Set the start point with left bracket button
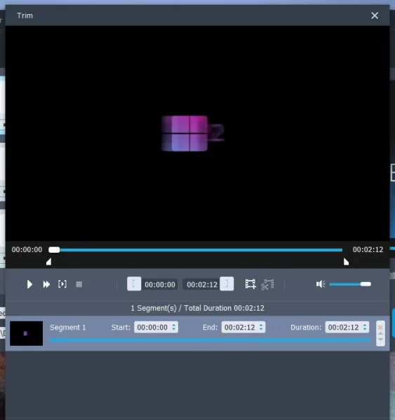 click(x=134, y=283)
